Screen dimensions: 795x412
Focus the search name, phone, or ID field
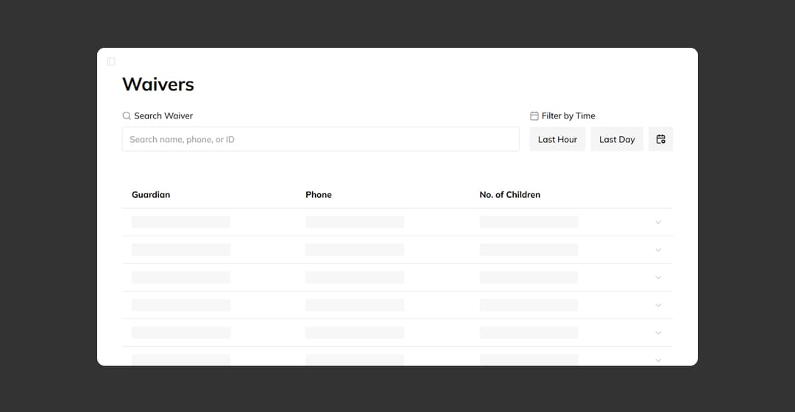[x=320, y=139]
